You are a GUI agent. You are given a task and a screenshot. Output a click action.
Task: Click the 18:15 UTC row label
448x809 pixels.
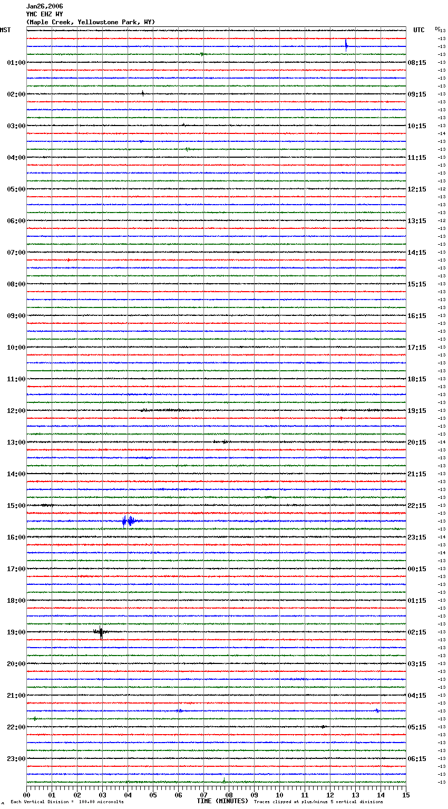[417, 379]
